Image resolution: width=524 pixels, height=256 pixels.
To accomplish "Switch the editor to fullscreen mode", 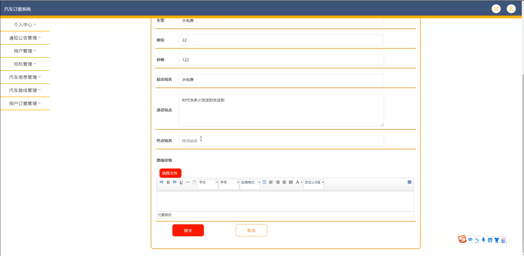I will tap(409, 182).
